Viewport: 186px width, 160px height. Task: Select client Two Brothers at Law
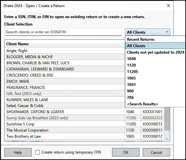point(65,136)
